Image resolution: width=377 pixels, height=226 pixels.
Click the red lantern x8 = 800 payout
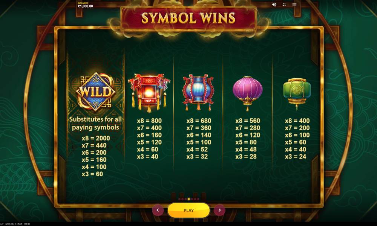coord(149,121)
